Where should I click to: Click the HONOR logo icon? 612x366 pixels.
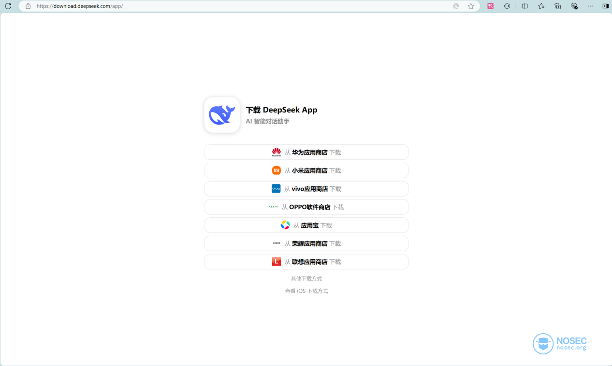tap(277, 243)
